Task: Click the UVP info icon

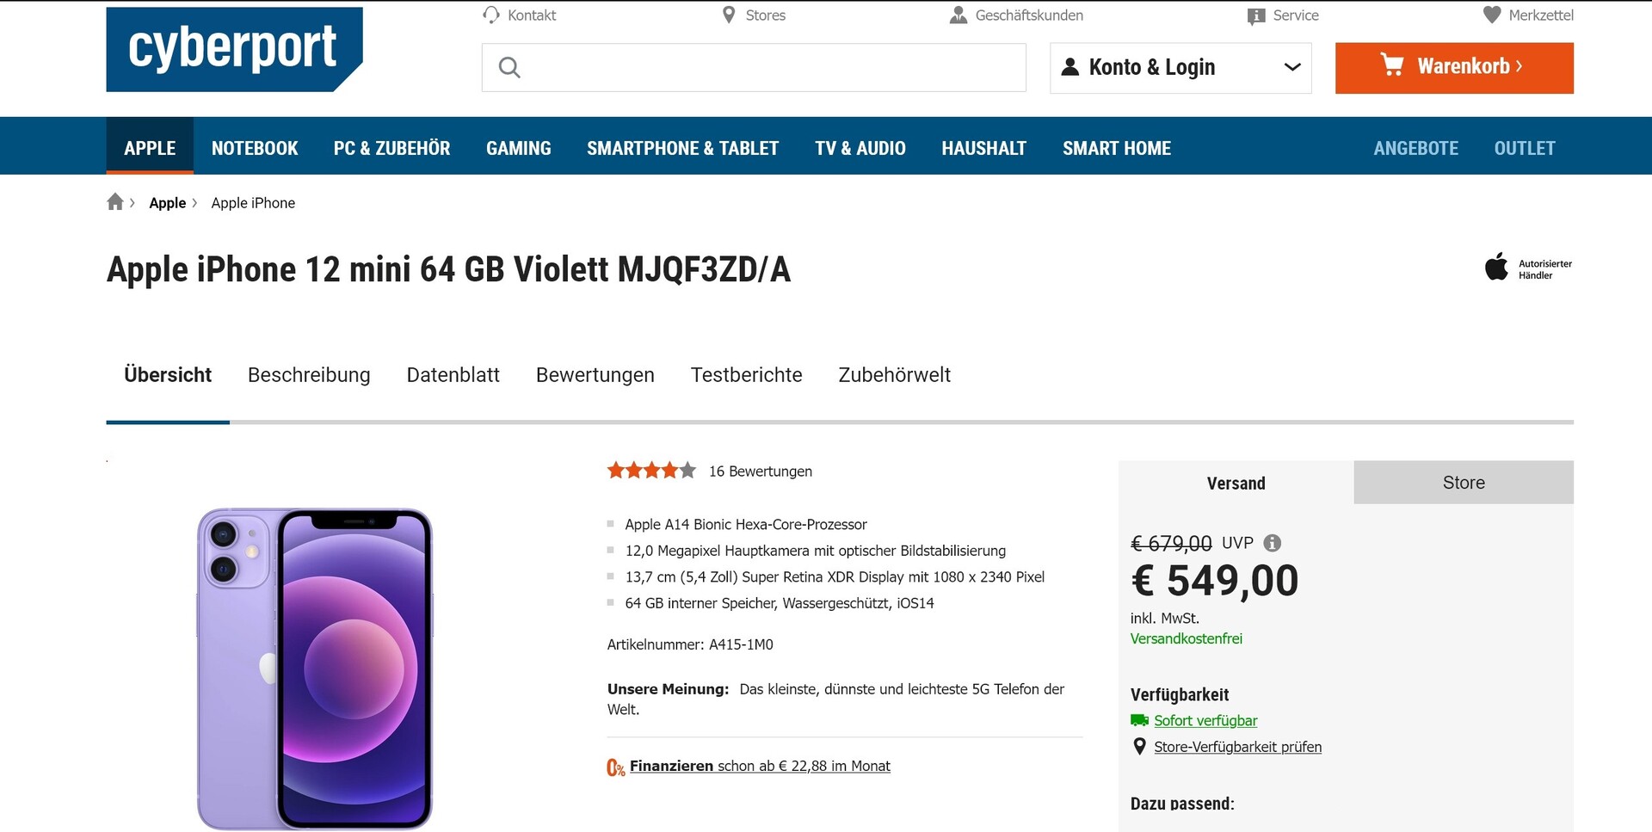Action: click(1273, 543)
